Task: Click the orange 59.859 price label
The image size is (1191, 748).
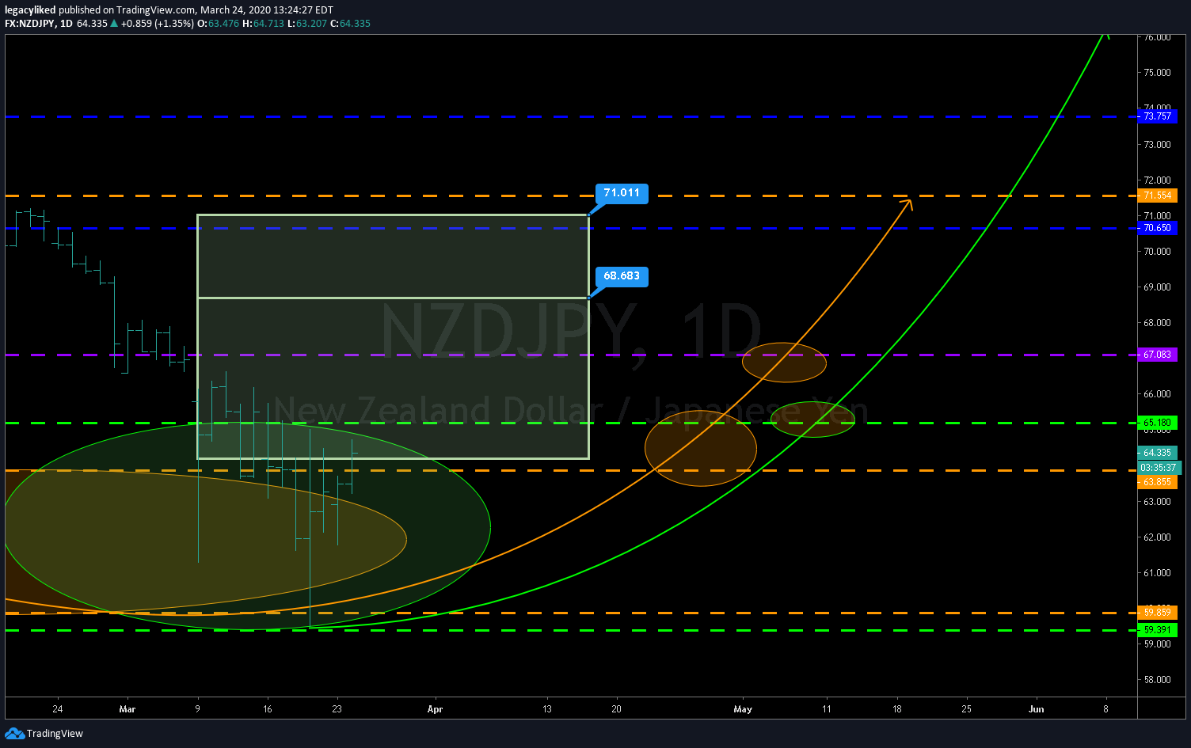Action: coord(1157,613)
